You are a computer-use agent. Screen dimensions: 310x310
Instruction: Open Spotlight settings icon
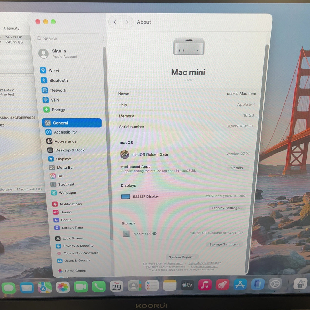point(53,184)
